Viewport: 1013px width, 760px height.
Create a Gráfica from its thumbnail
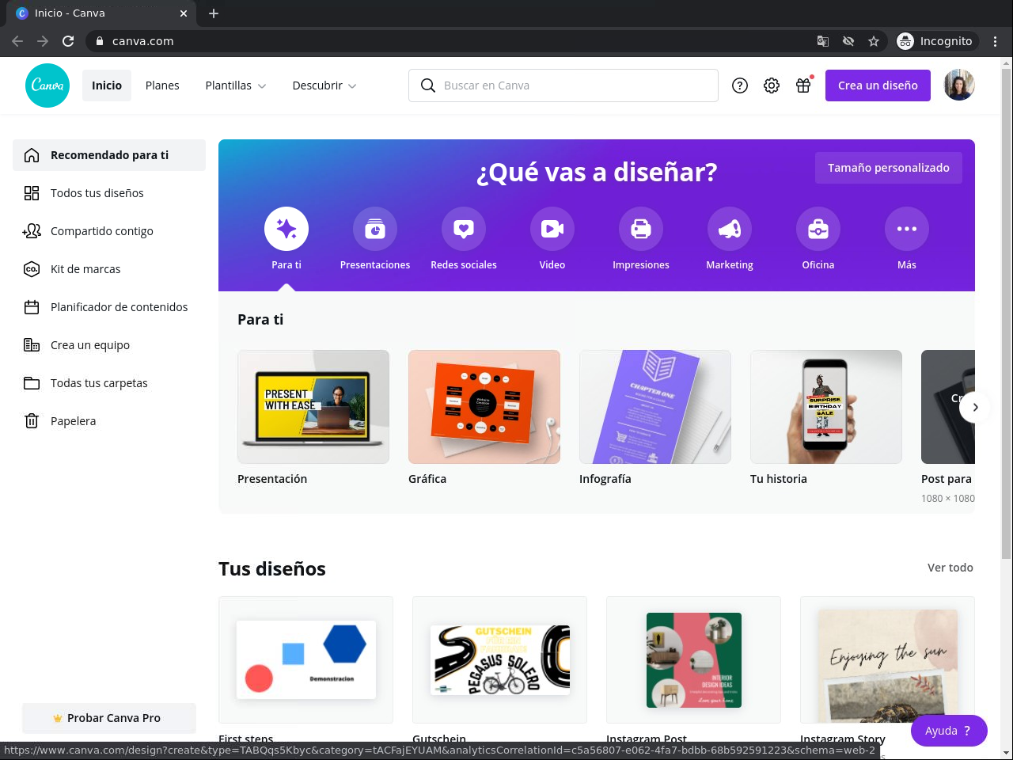[484, 407]
